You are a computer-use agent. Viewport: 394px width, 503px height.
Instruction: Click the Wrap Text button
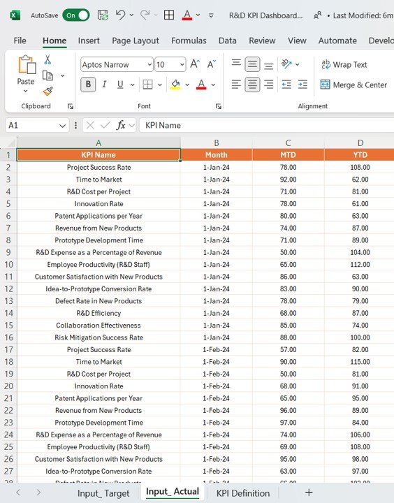(x=344, y=64)
